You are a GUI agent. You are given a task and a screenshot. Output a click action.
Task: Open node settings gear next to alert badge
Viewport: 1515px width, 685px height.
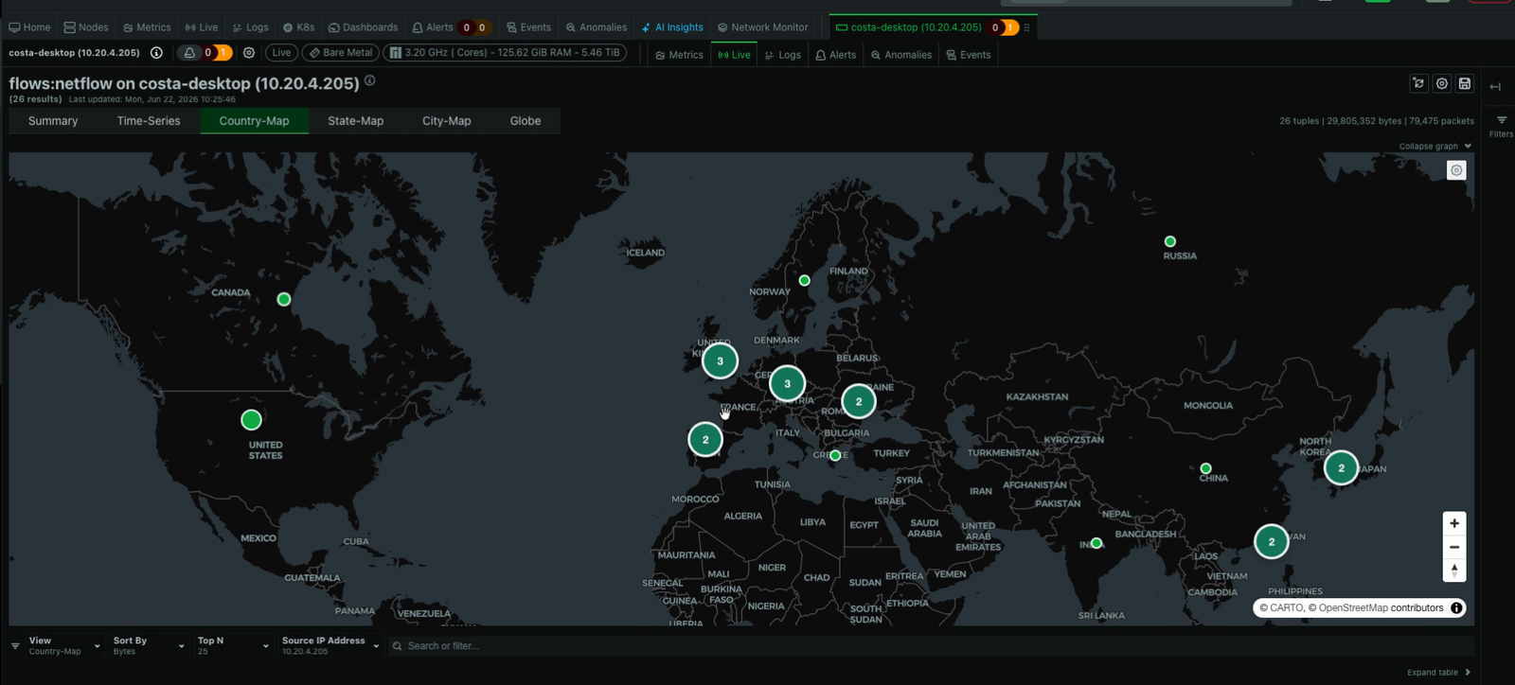pos(249,53)
